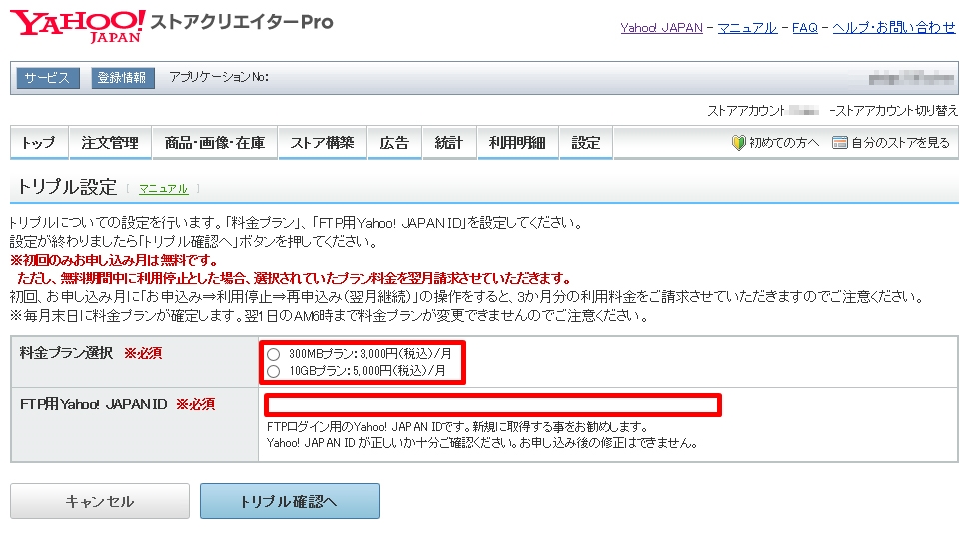
Task: Open the ストア構築 tab
Action: [x=322, y=143]
